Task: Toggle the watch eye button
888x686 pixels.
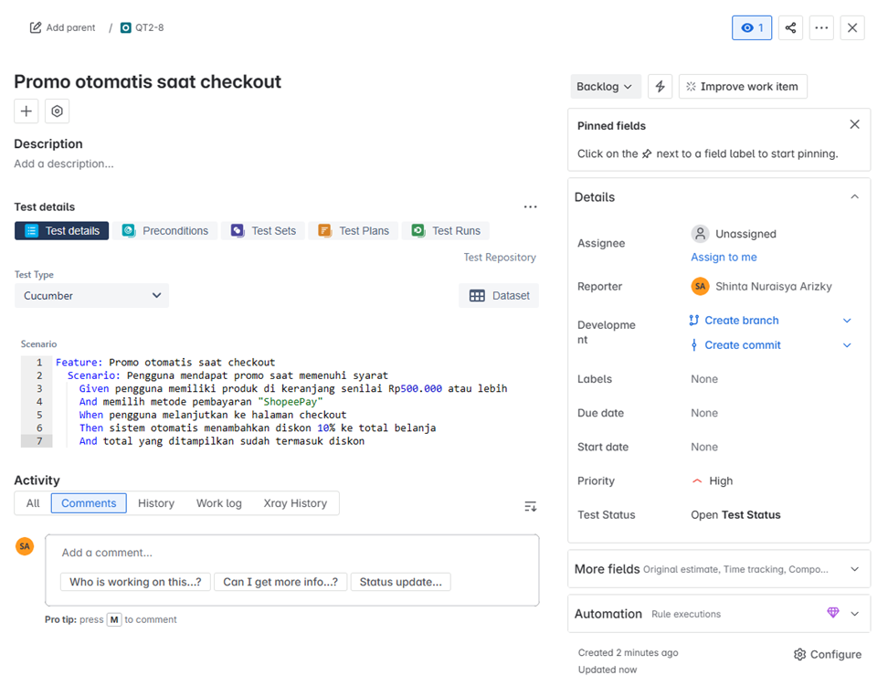Action: [x=752, y=27]
